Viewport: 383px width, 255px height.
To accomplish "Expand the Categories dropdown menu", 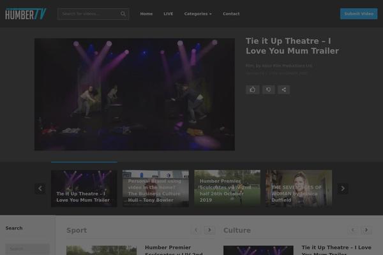I will pyautogui.click(x=198, y=13).
